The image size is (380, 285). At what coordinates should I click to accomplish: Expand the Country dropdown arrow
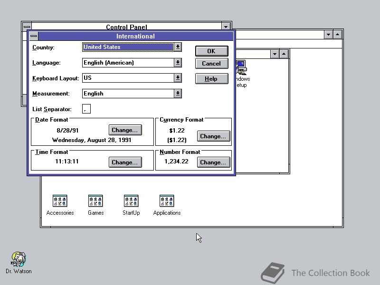(x=178, y=47)
